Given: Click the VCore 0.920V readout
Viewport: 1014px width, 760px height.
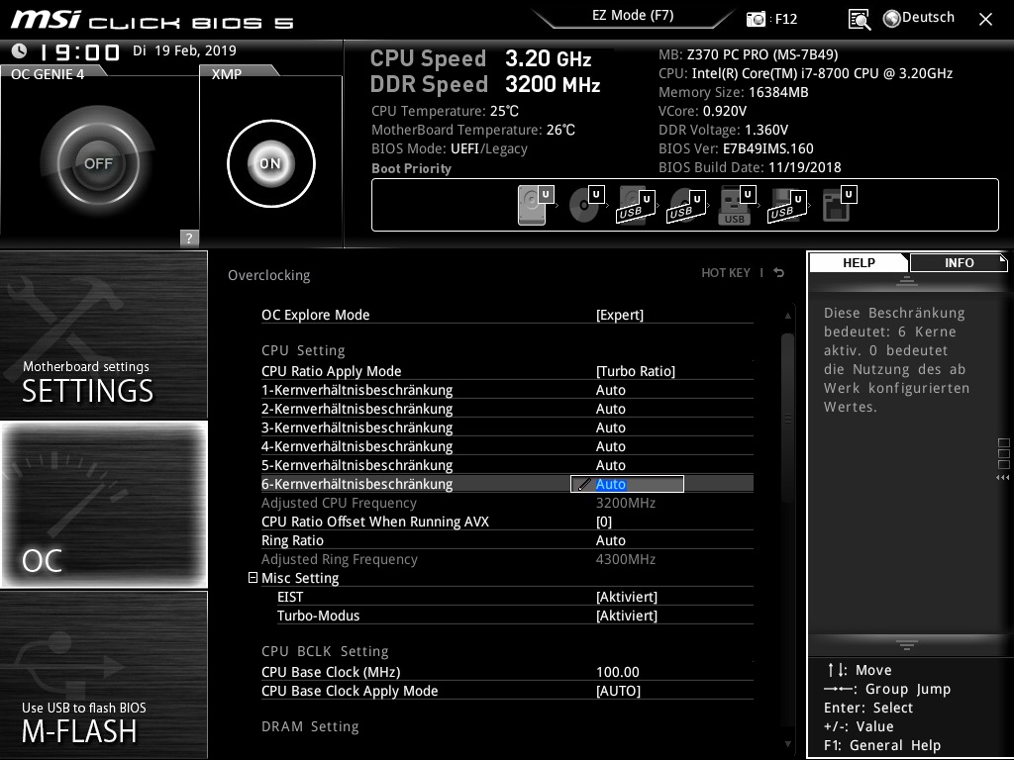Looking at the screenshot, I should (702, 111).
